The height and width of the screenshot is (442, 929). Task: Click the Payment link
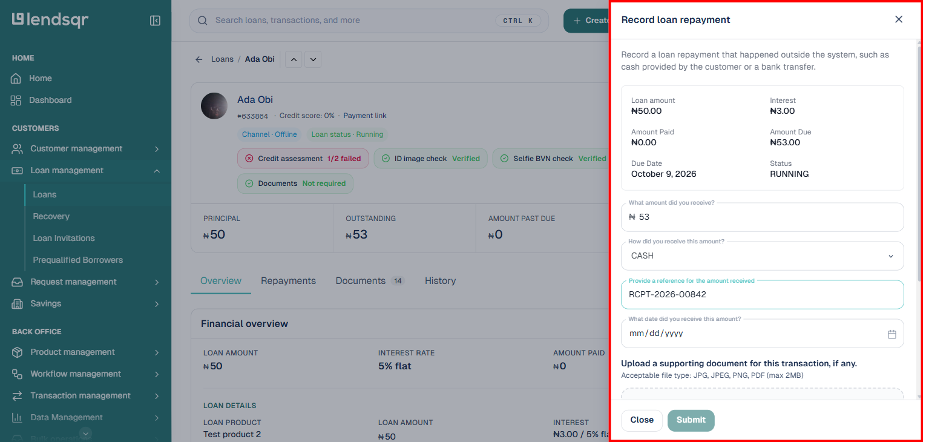[x=365, y=116]
